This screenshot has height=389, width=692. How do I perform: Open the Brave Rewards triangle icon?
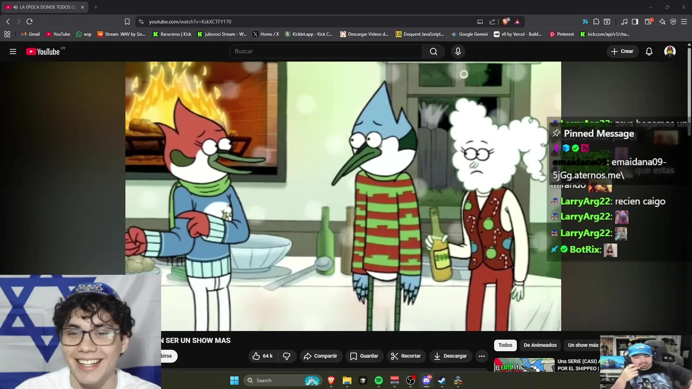point(517,22)
